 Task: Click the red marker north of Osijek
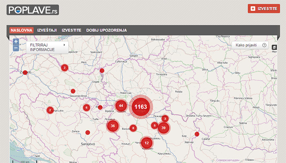point(102,71)
